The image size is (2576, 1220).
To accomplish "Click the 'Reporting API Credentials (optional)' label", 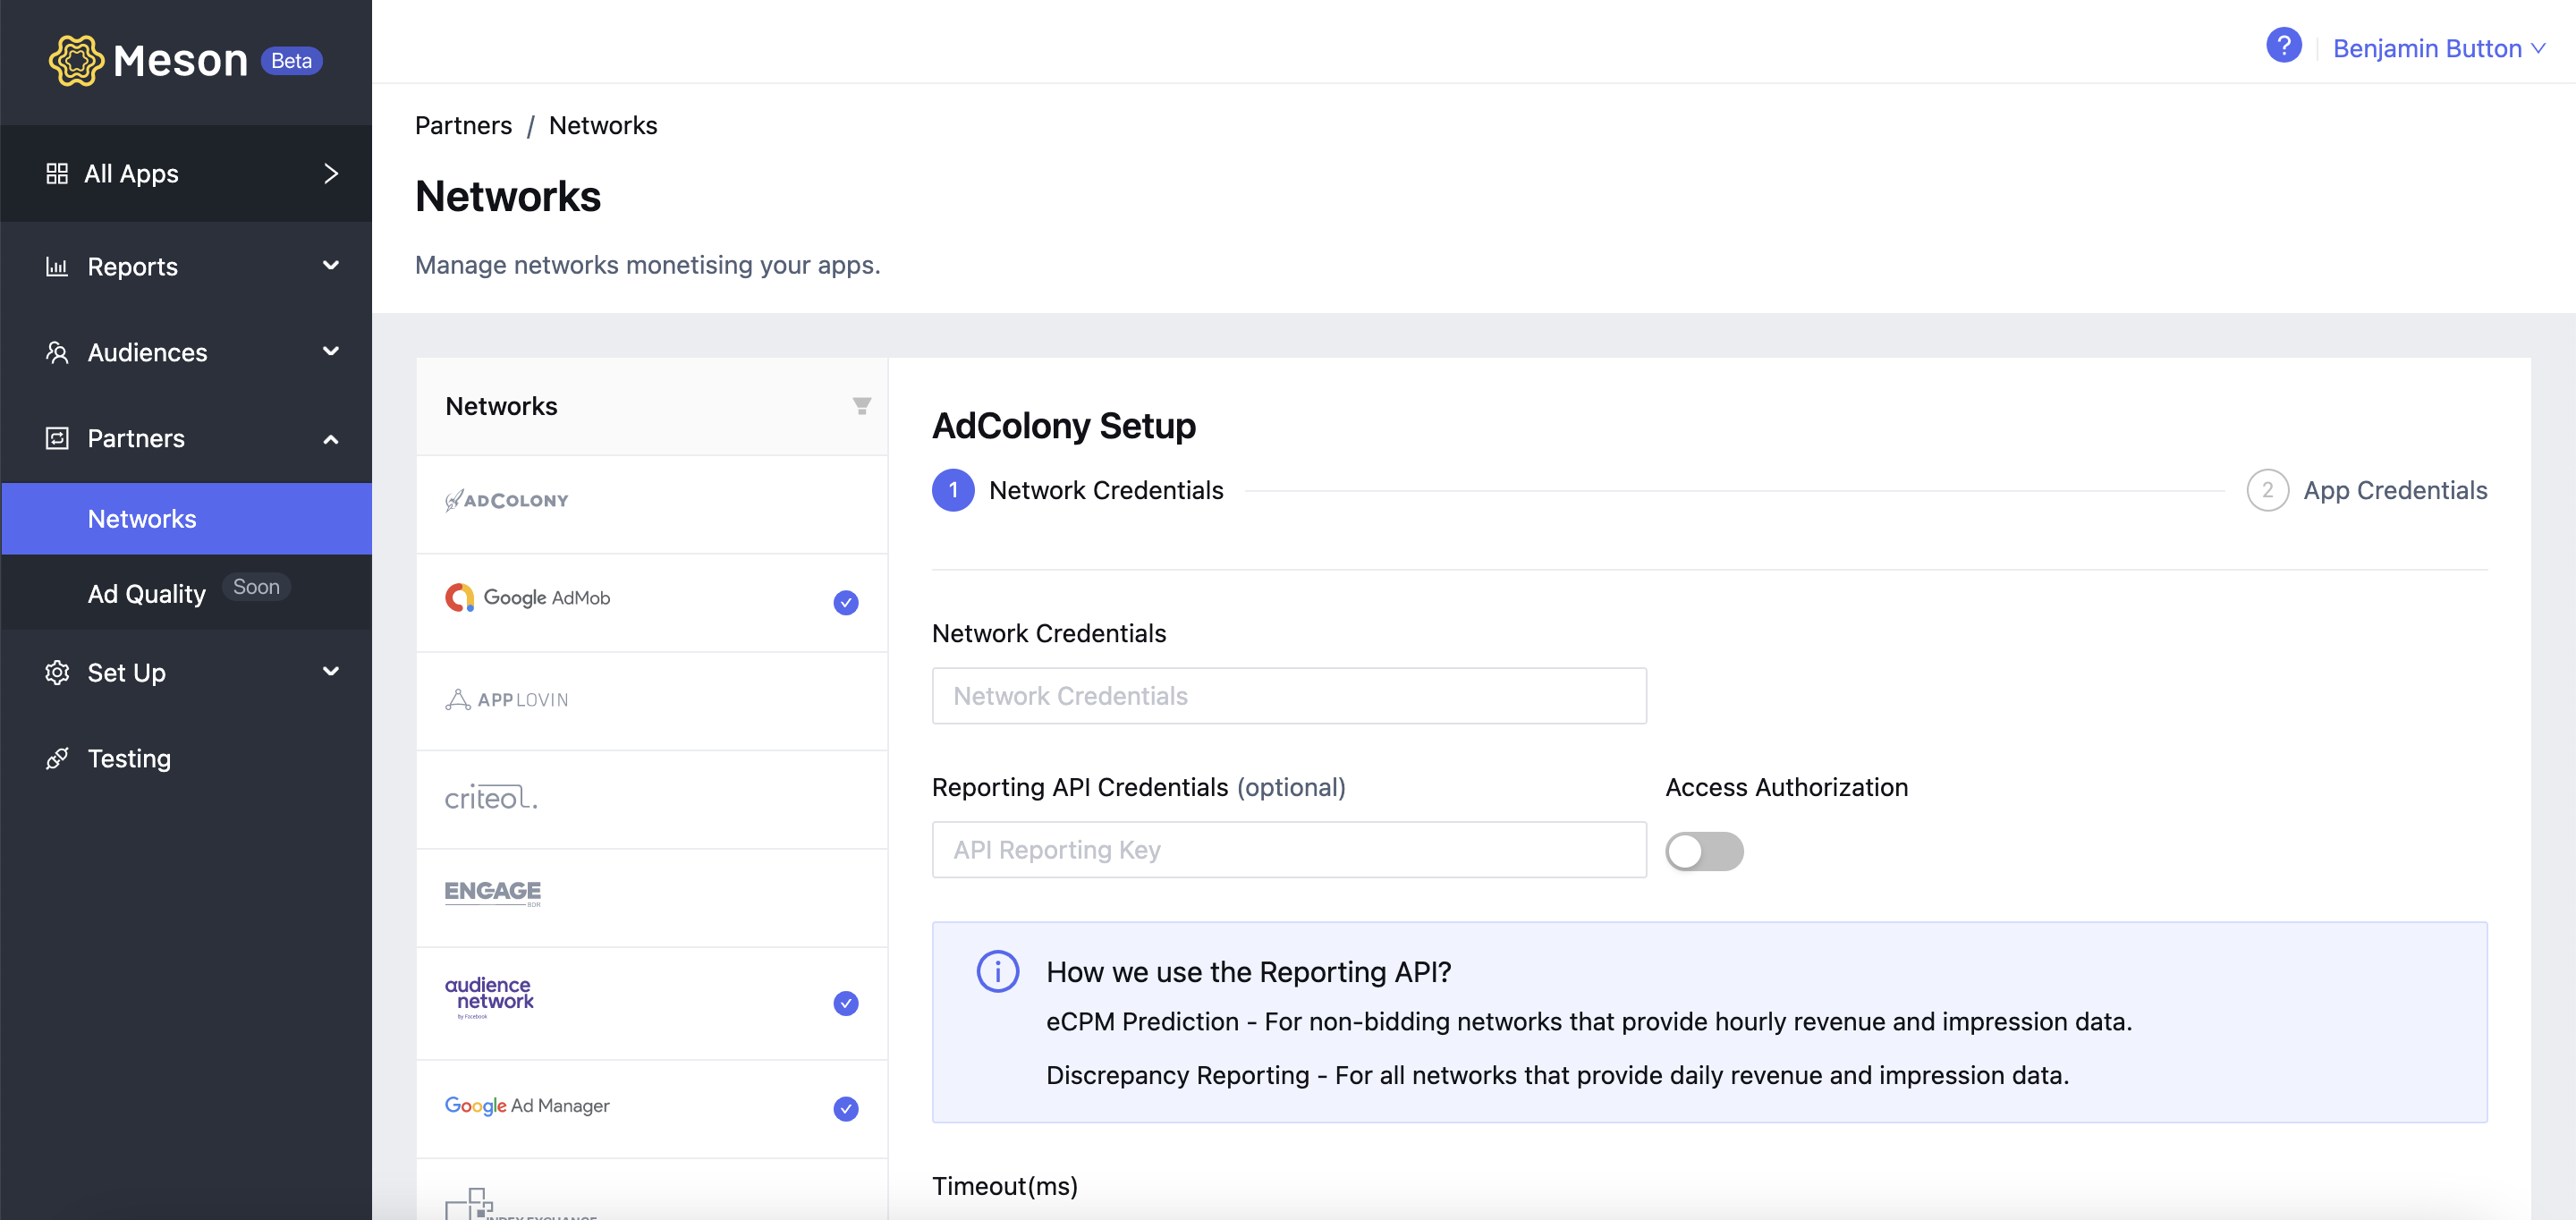I will click(1138, 787).
